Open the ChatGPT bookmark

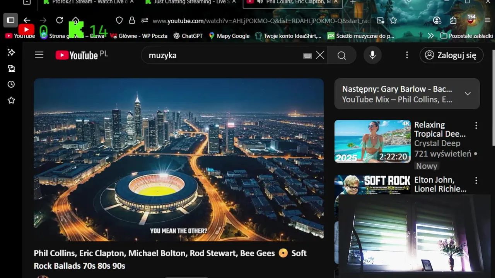pyautogui.click(x=188, y=36)
